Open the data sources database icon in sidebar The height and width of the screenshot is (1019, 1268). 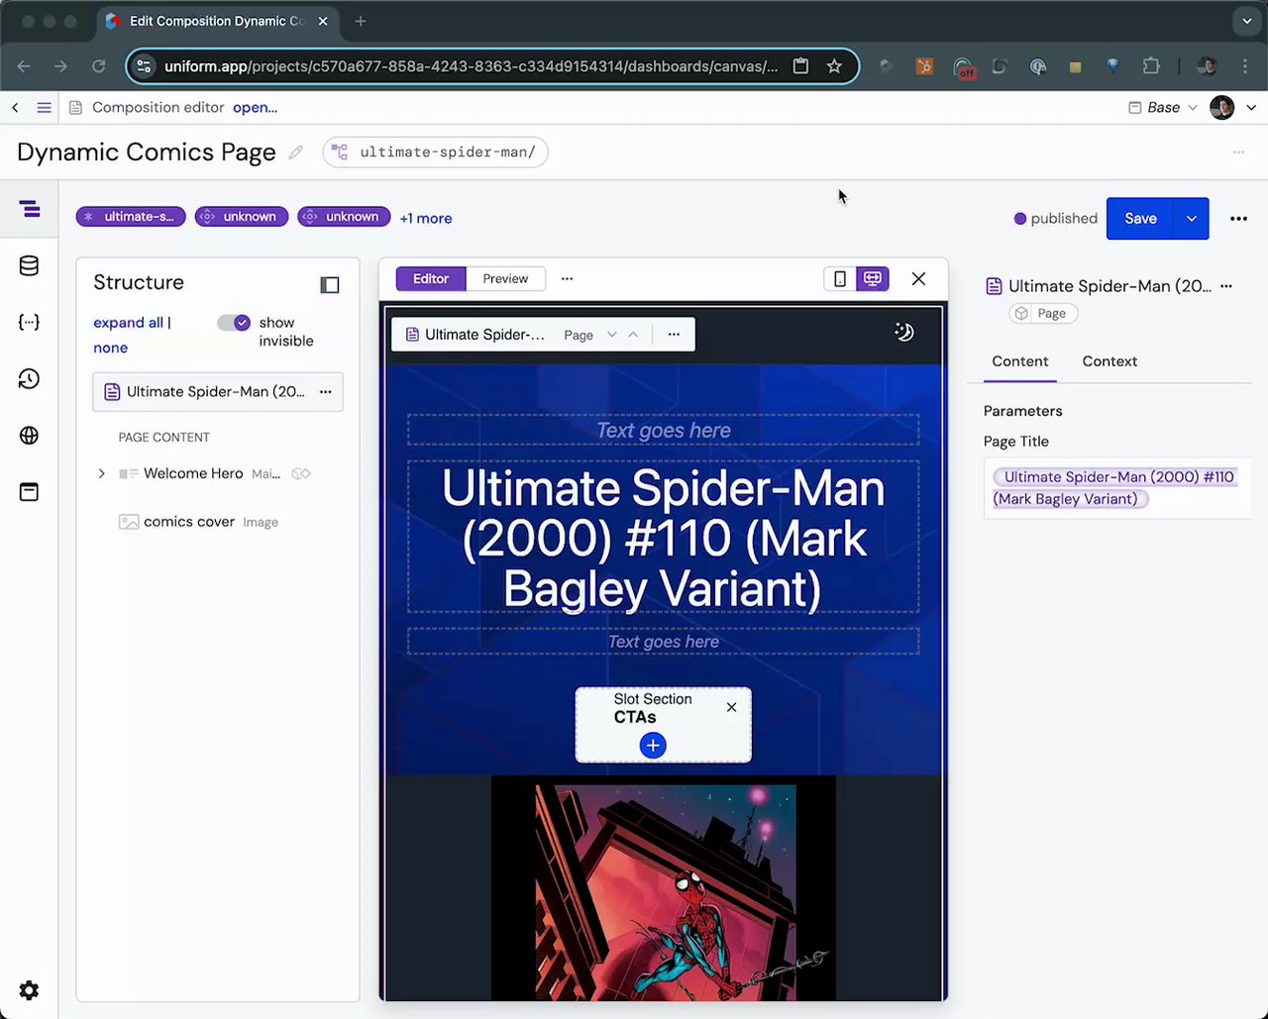[x=29, y=265]
